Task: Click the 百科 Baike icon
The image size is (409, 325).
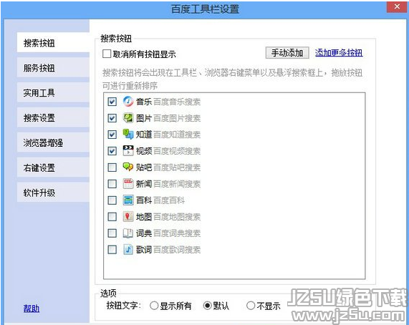Action: click(x=128, y=200)
